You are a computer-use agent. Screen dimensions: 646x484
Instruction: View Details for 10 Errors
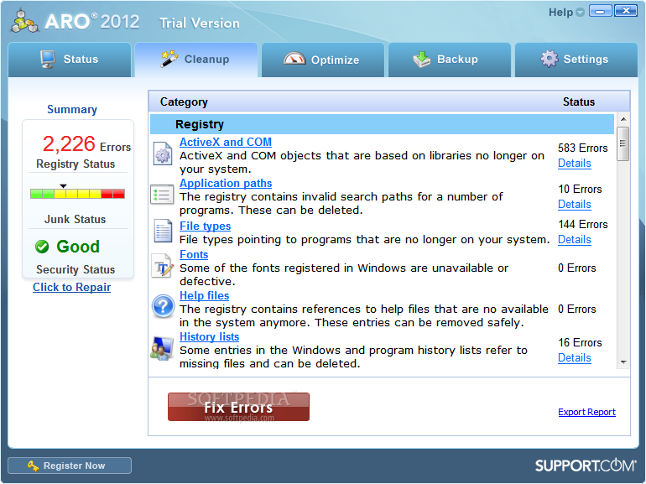pyautogui.click(x=575, y=205)
